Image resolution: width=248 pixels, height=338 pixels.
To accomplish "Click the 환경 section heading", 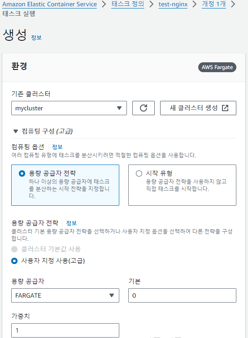I will 19,66.
